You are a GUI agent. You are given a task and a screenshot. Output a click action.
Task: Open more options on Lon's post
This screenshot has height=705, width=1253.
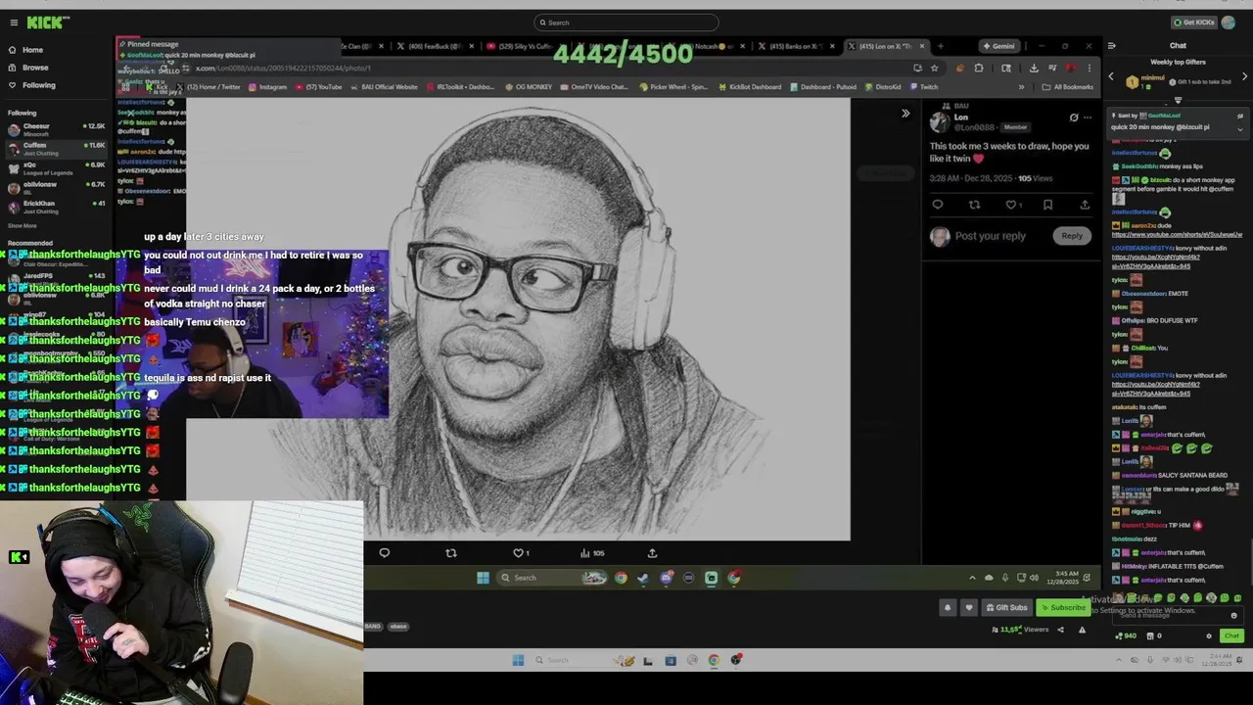click(x=1088, y=117)
